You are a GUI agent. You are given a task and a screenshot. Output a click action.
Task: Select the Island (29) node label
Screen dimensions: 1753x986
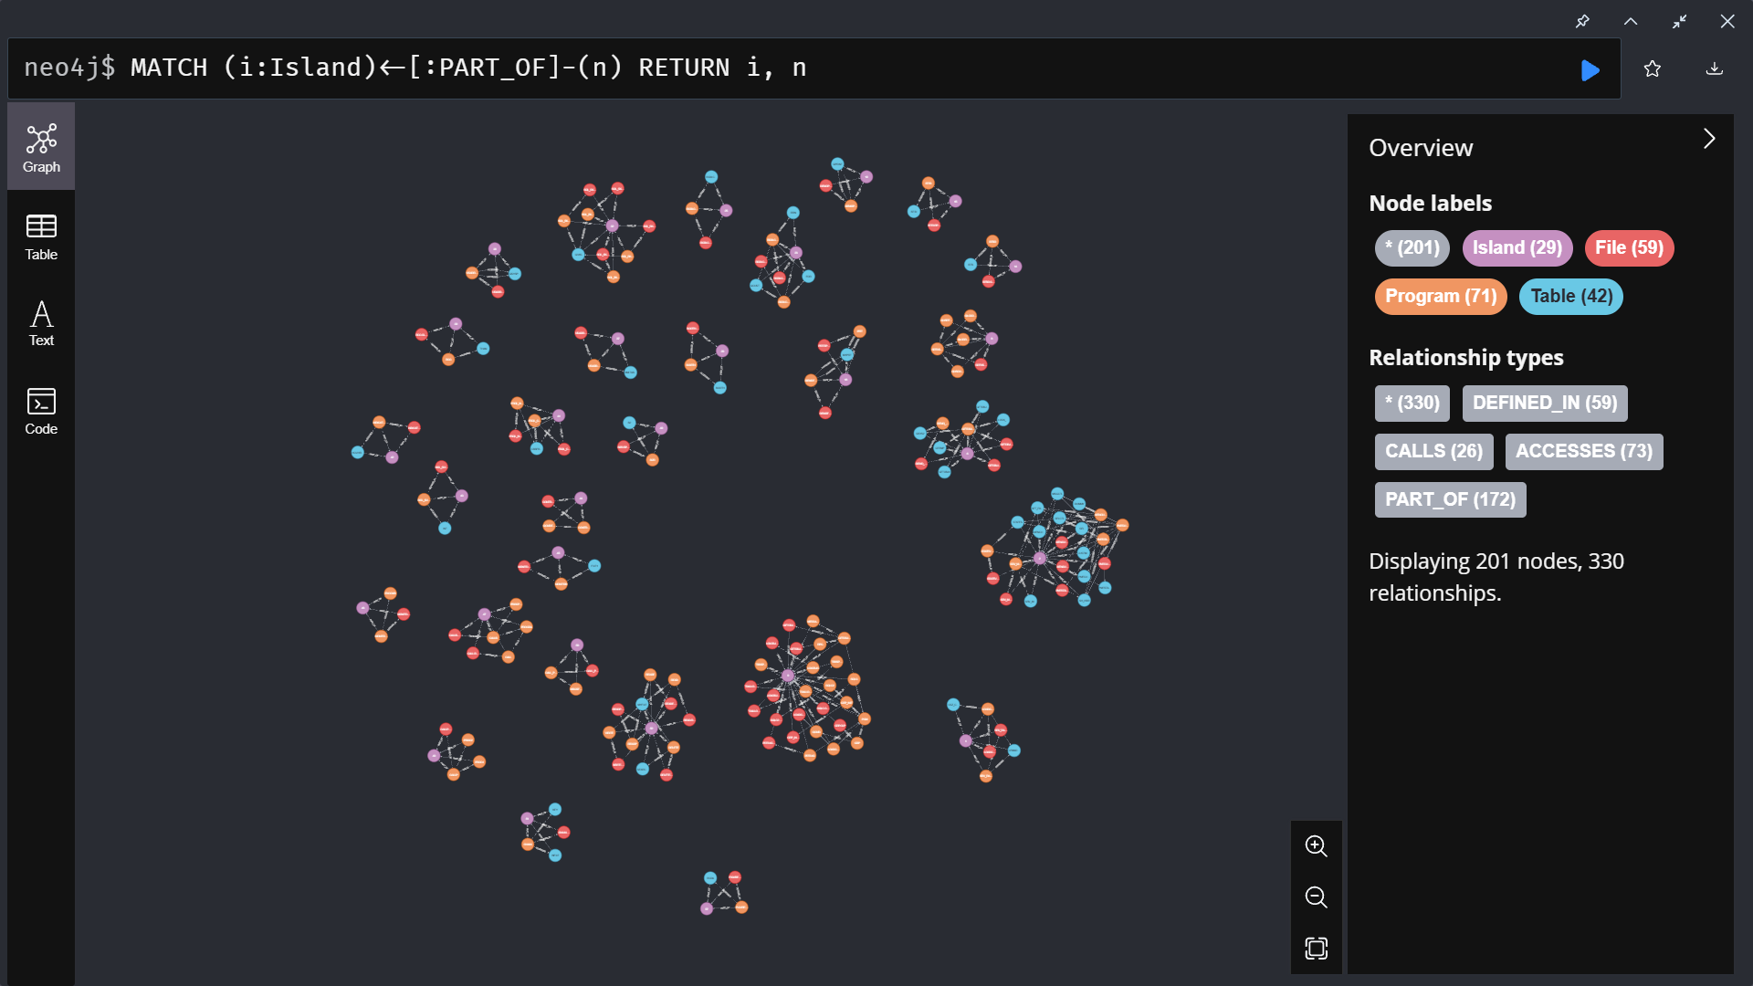point(1517,247)
